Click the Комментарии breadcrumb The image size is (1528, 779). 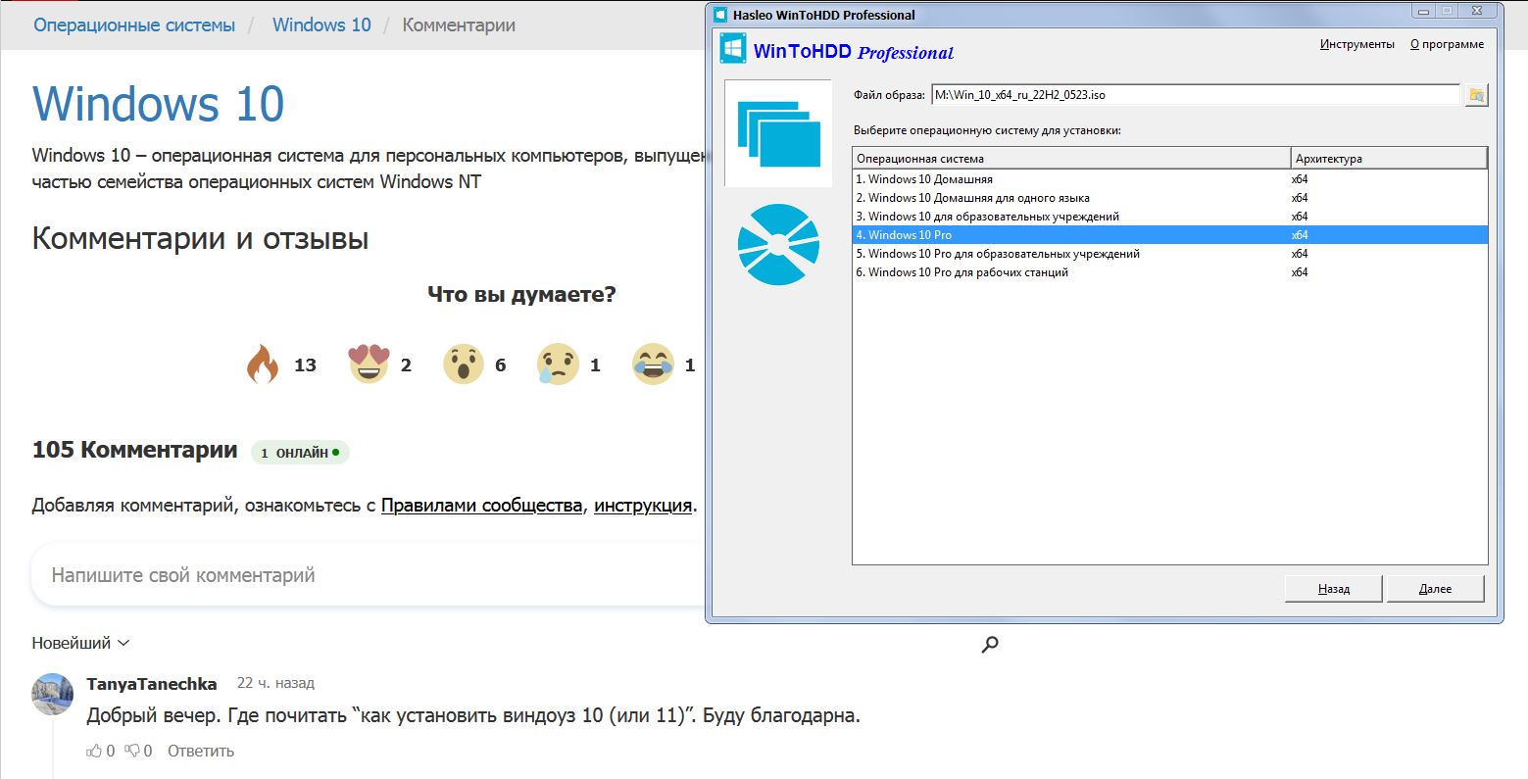459,24
